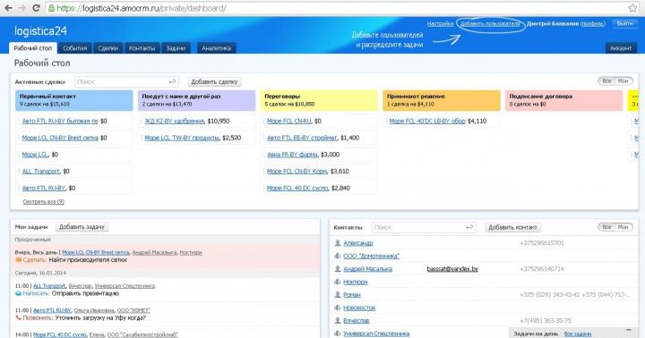Click the person icon beside Александр
The height and width of the screenshot is (338, 645).
338,243
